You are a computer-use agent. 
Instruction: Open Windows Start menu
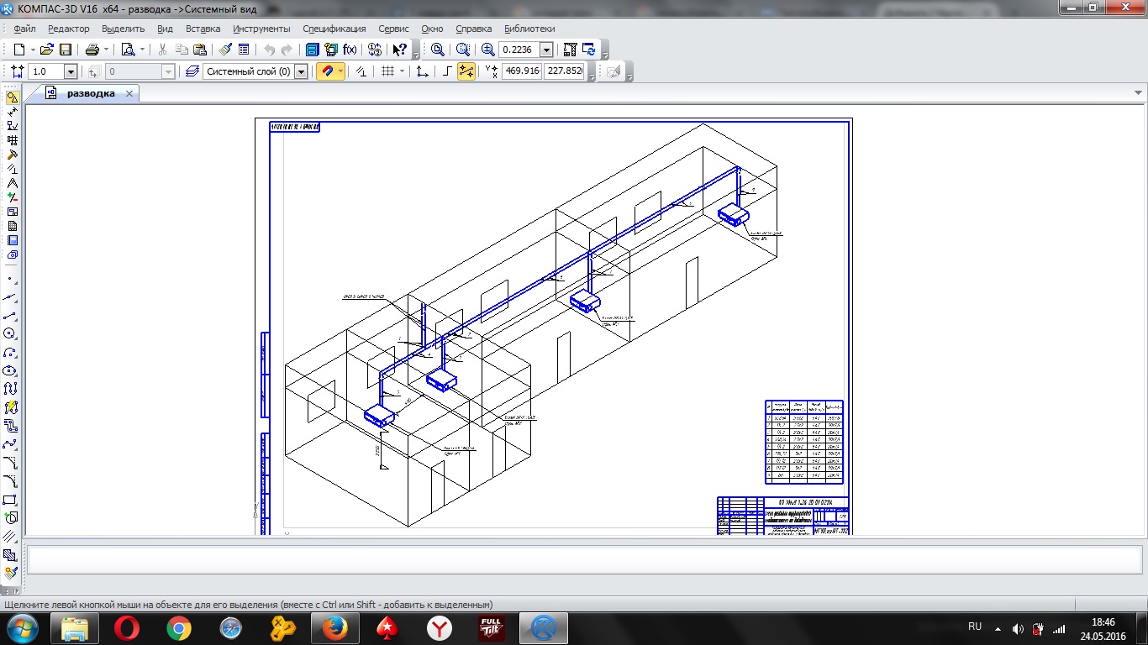(x=22, y=627)
